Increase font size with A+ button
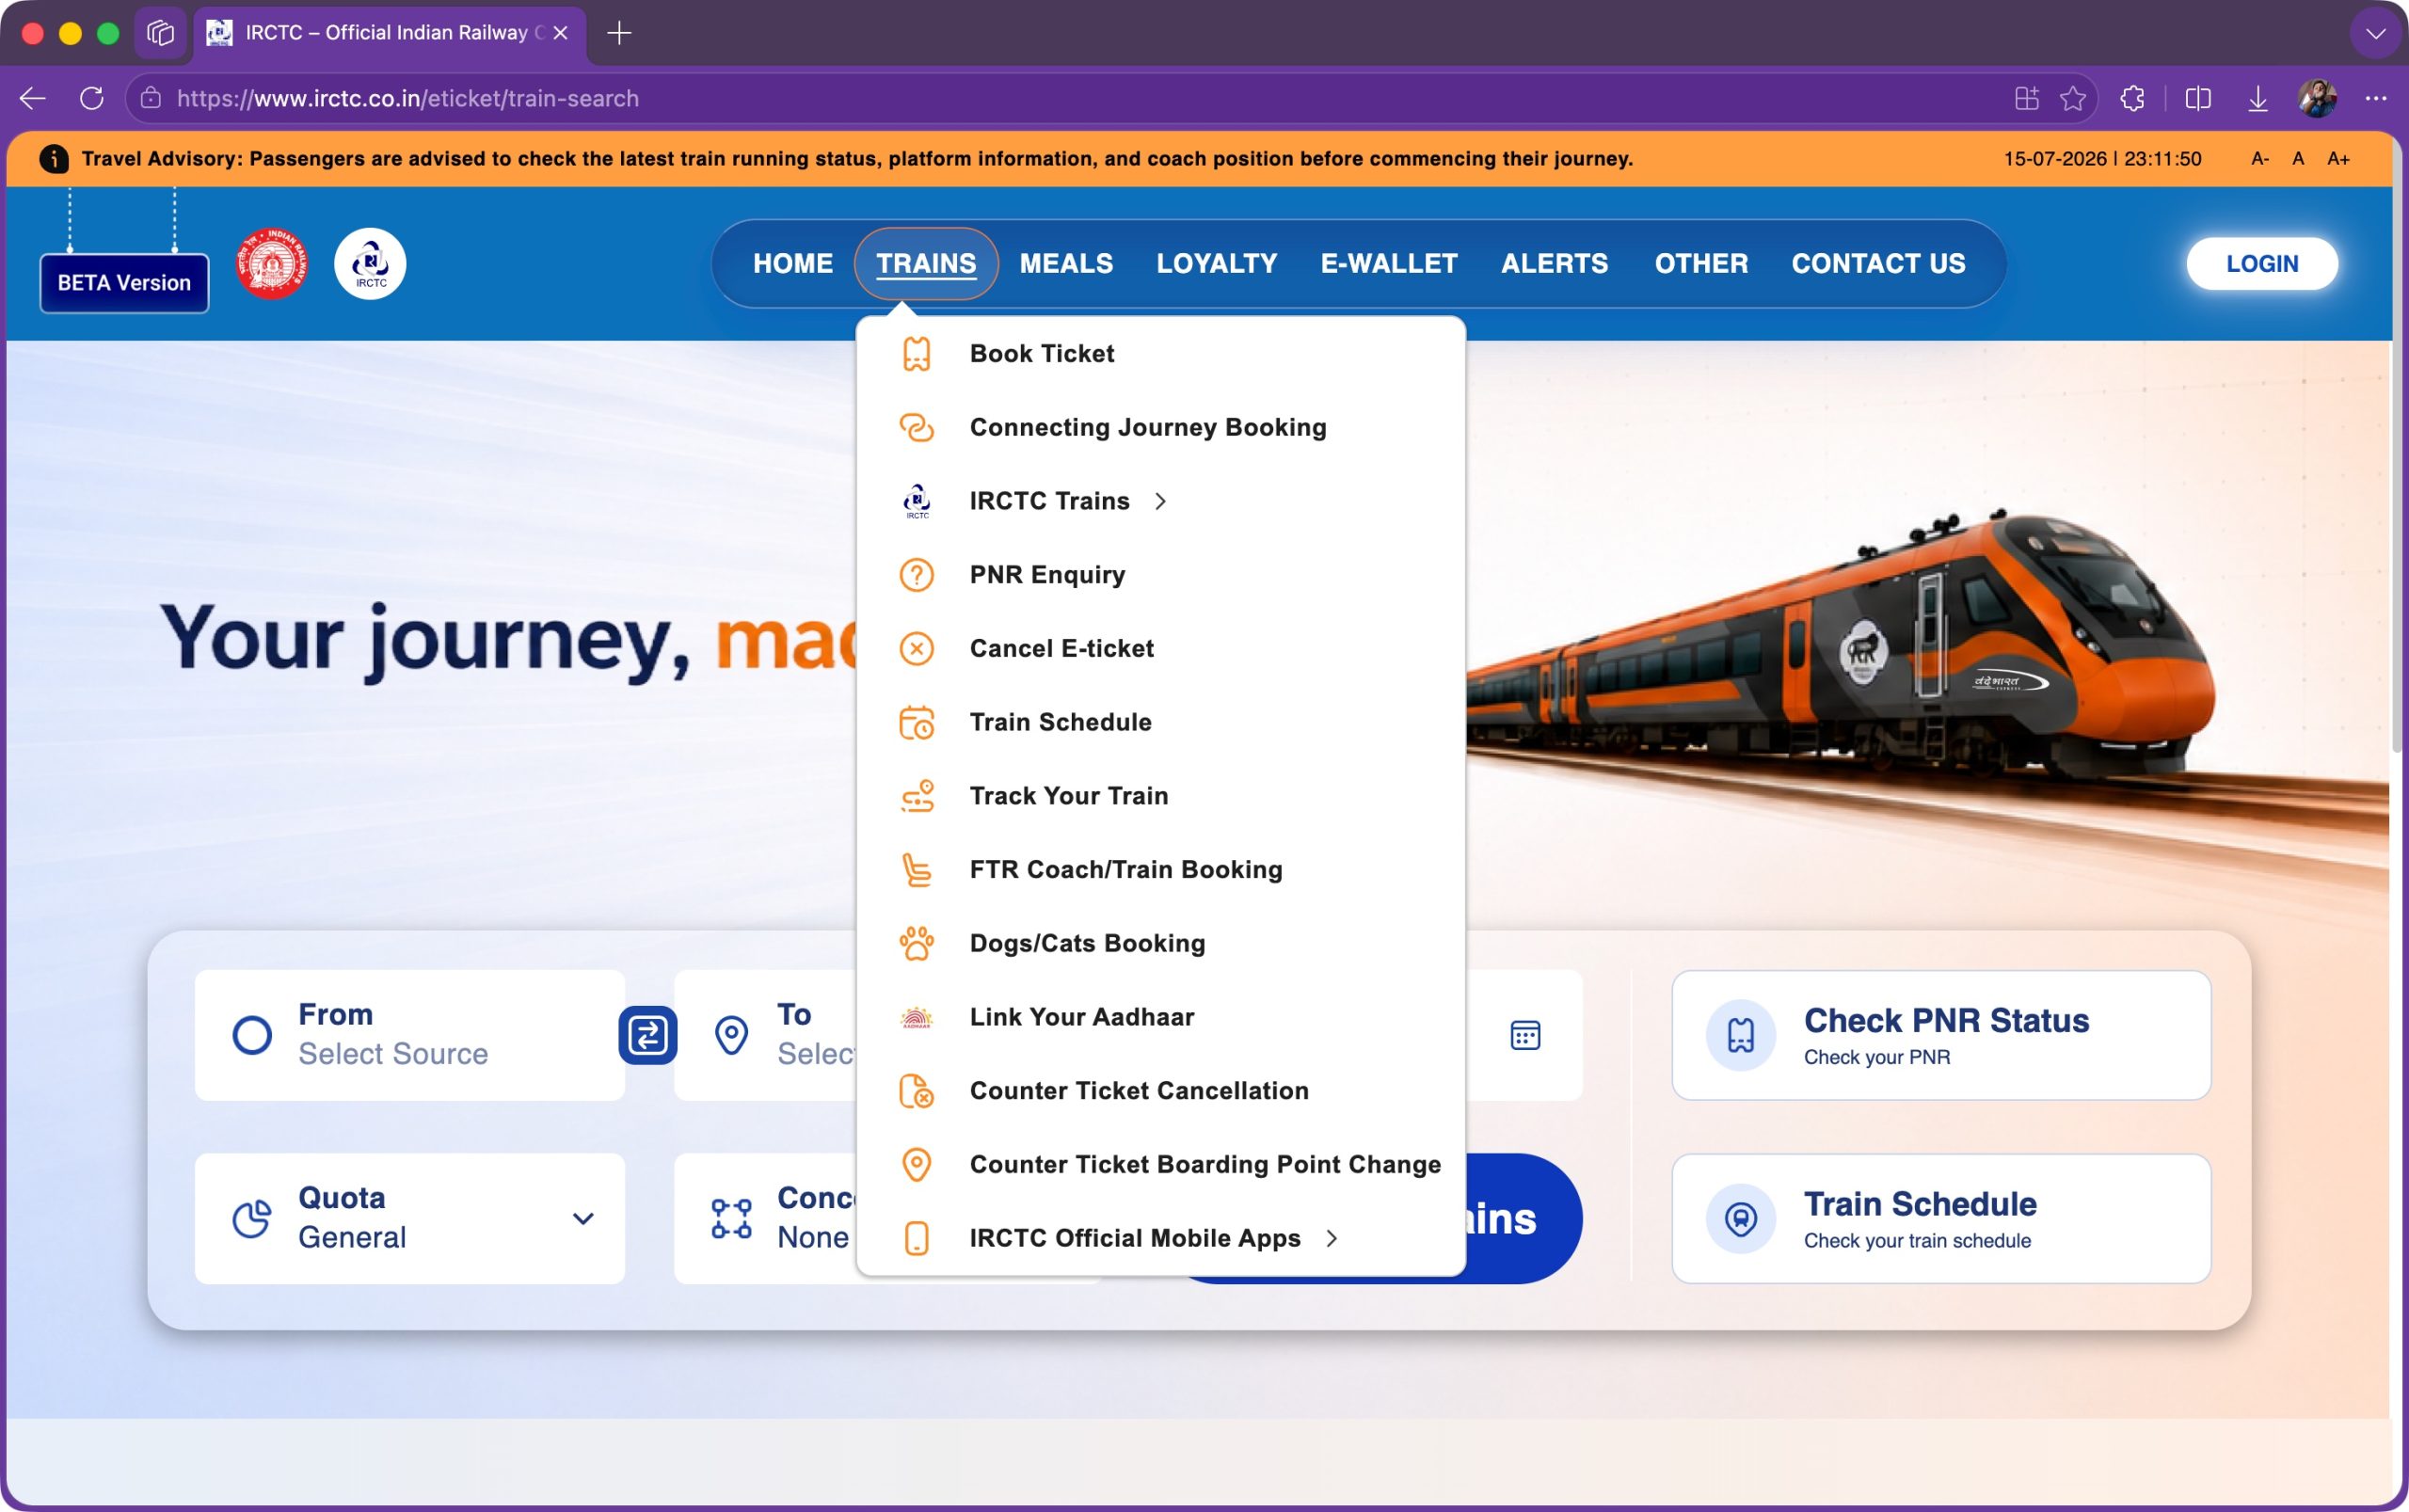This screenshot has height=1512, width=2409. pyautogui.click(x=2338, y=159)
